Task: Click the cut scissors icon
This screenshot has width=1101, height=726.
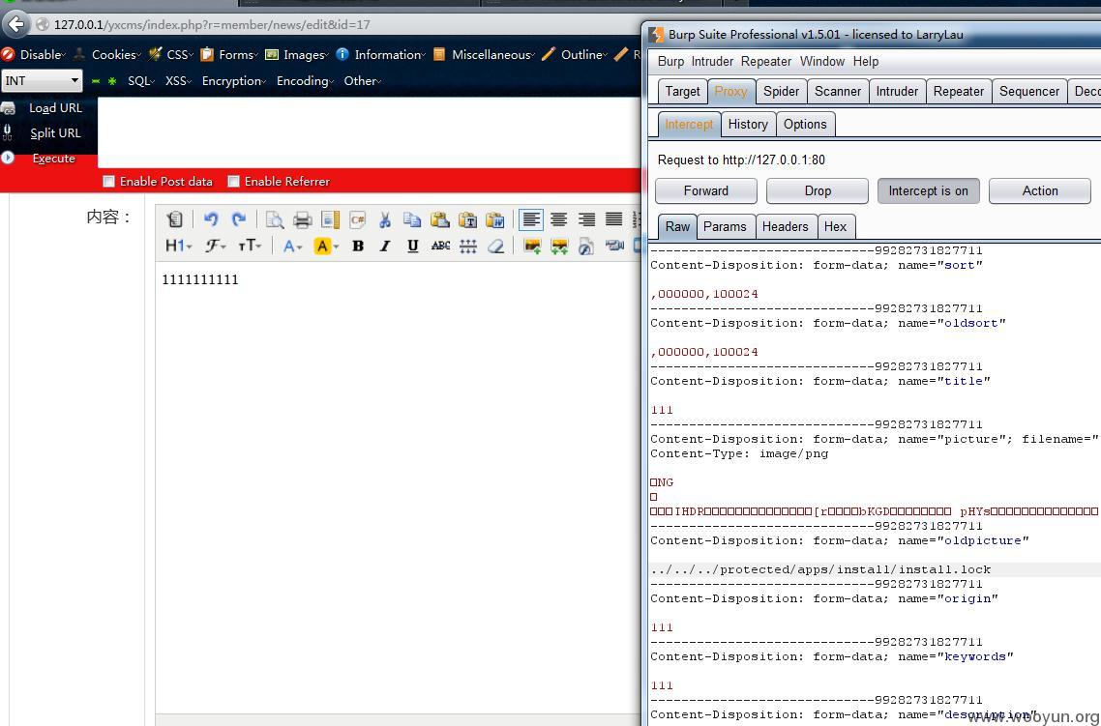Action: 385,219
